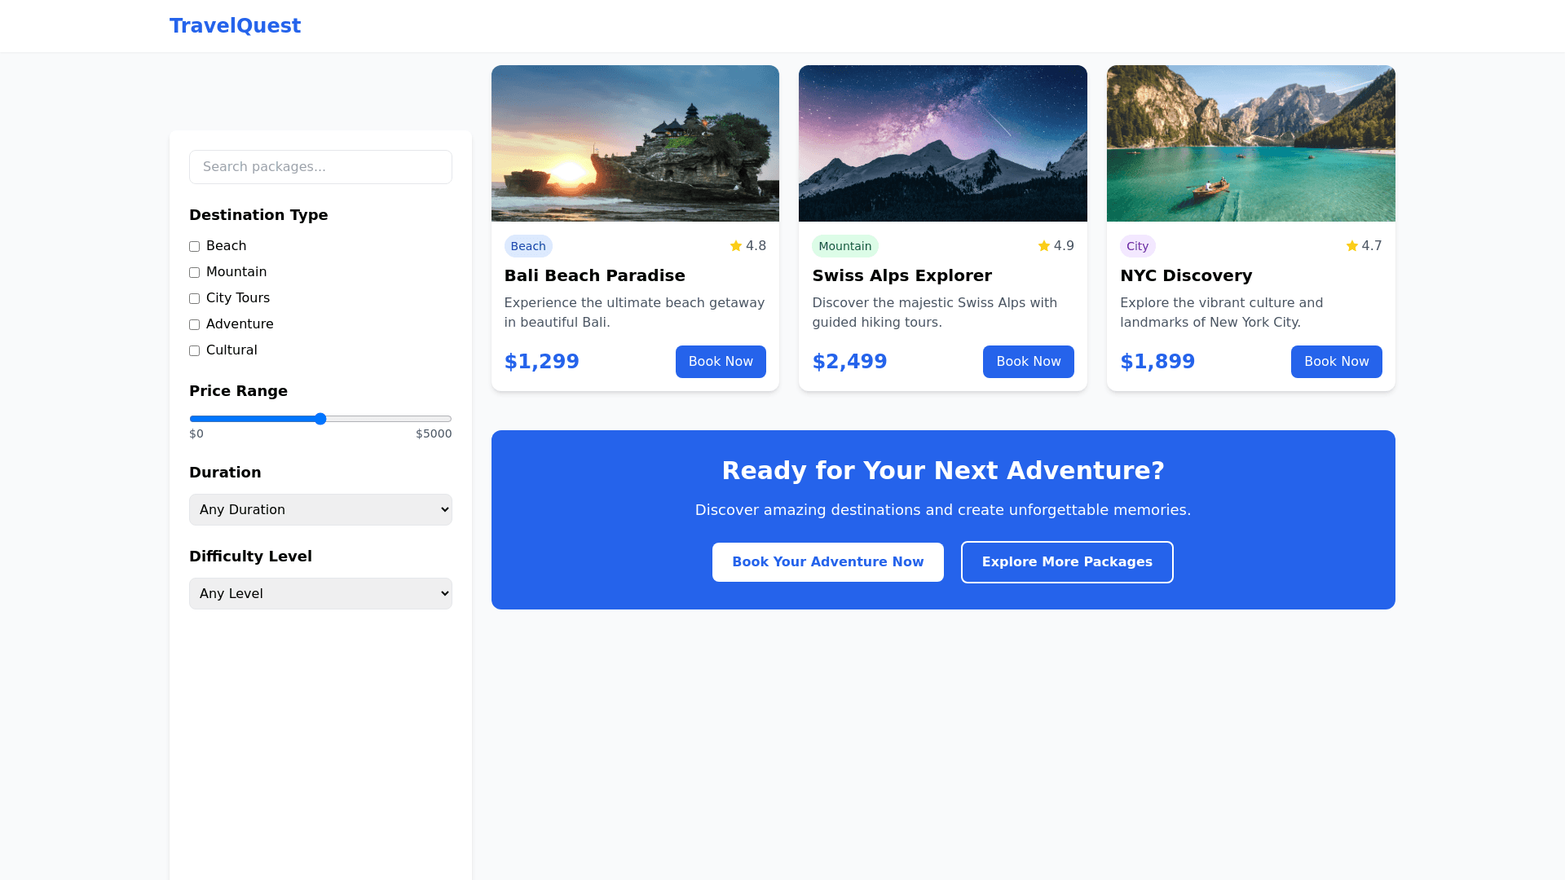1565x880 pixels.
Task: Enable the Beach destination checkbox
Action: (x=194, y=246)
